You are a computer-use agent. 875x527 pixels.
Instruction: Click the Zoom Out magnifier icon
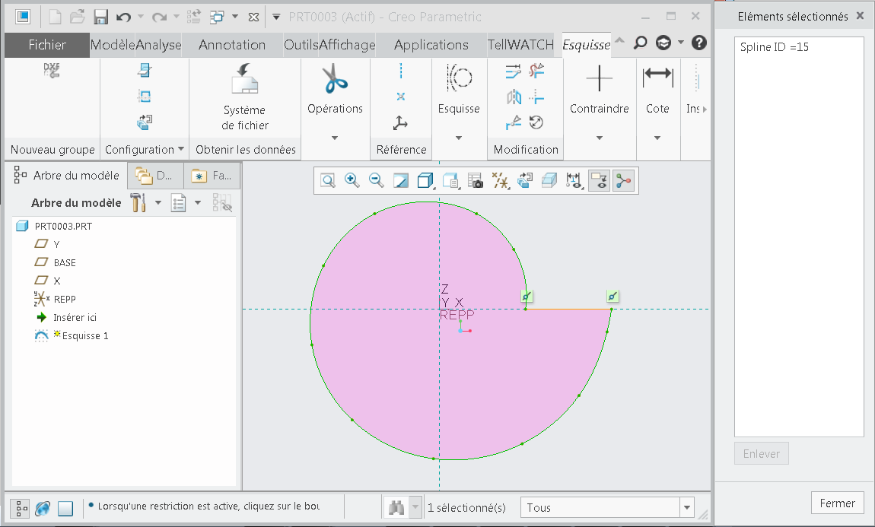[x=376, y=180]
